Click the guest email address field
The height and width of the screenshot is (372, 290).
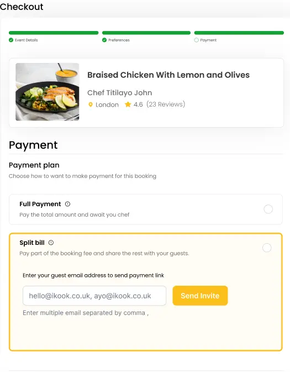94,296
